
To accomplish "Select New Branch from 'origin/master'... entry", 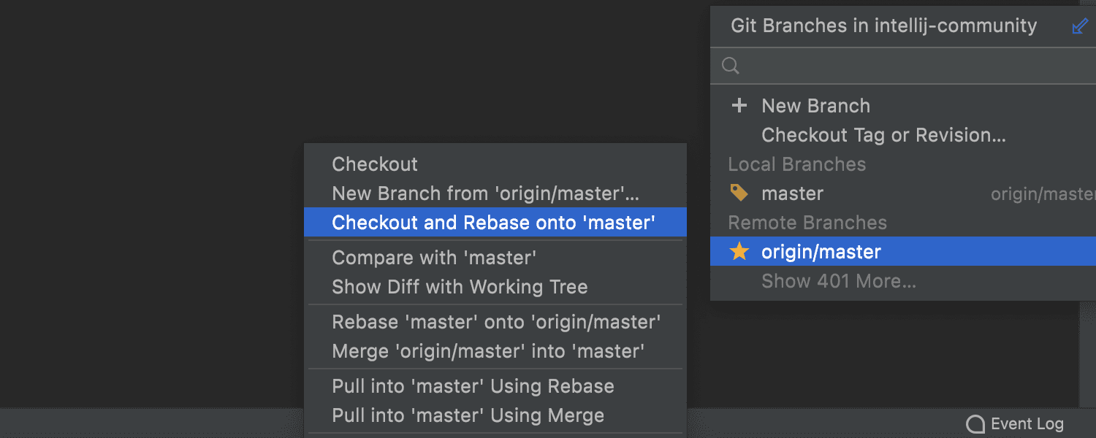I will click(x=495, y=193).
